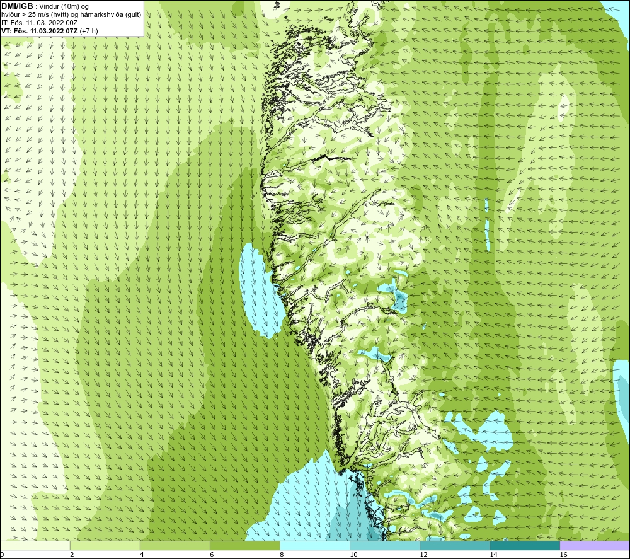The width and height of the screenshot is (630, 559).
Task: Click the 10–12 m/s cyan legend swatch
Action: (x=385, y=546)
